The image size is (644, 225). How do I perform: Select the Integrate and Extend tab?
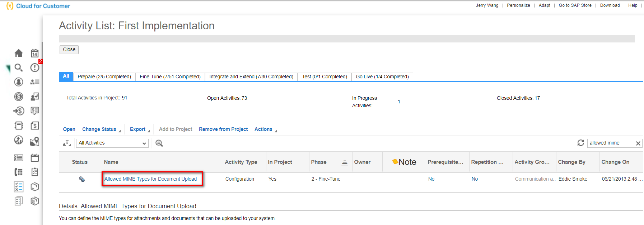click(x=251, y=77)
